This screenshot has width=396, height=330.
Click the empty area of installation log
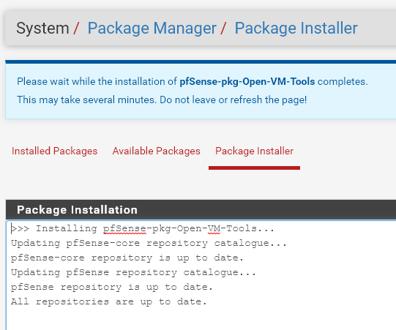click(x=202, y=318)
